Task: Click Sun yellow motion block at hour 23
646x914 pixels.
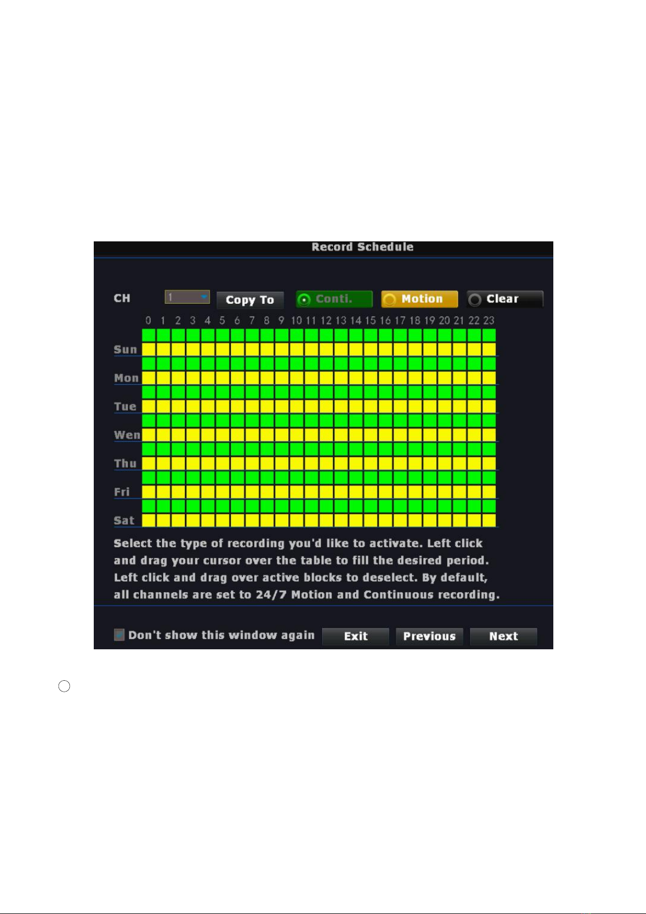Action: [x=489, y=349]
